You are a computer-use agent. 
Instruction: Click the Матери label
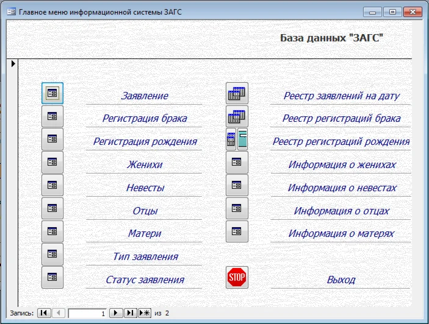tap(145, 234)
